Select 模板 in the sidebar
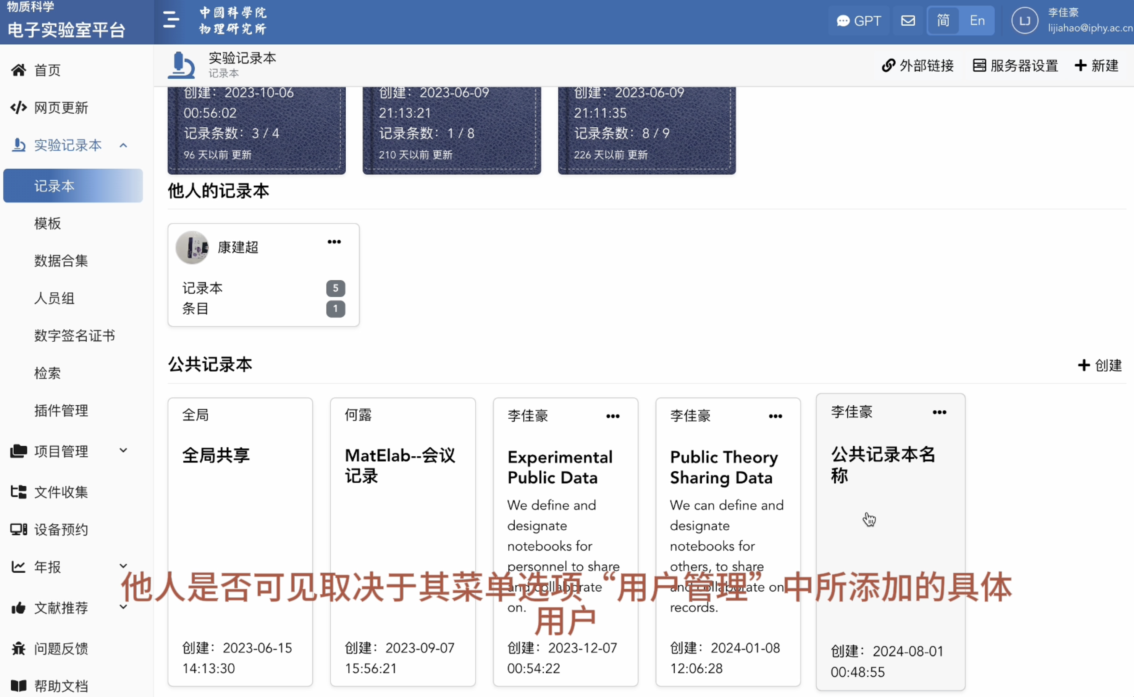Screen dimensions: 1134x697 [x=48, y=223]
